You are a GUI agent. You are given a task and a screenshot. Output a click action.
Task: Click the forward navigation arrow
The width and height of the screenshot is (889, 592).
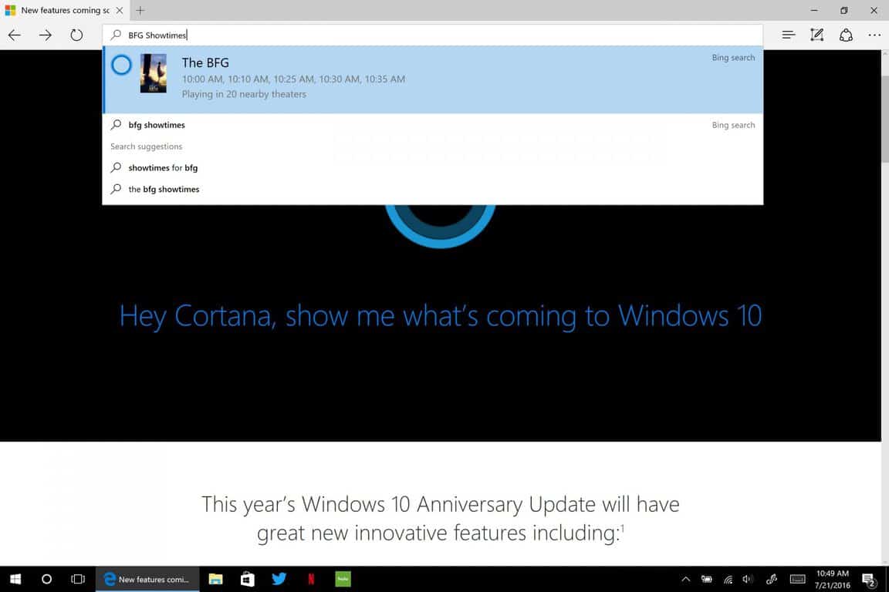(x=46, y=35)
